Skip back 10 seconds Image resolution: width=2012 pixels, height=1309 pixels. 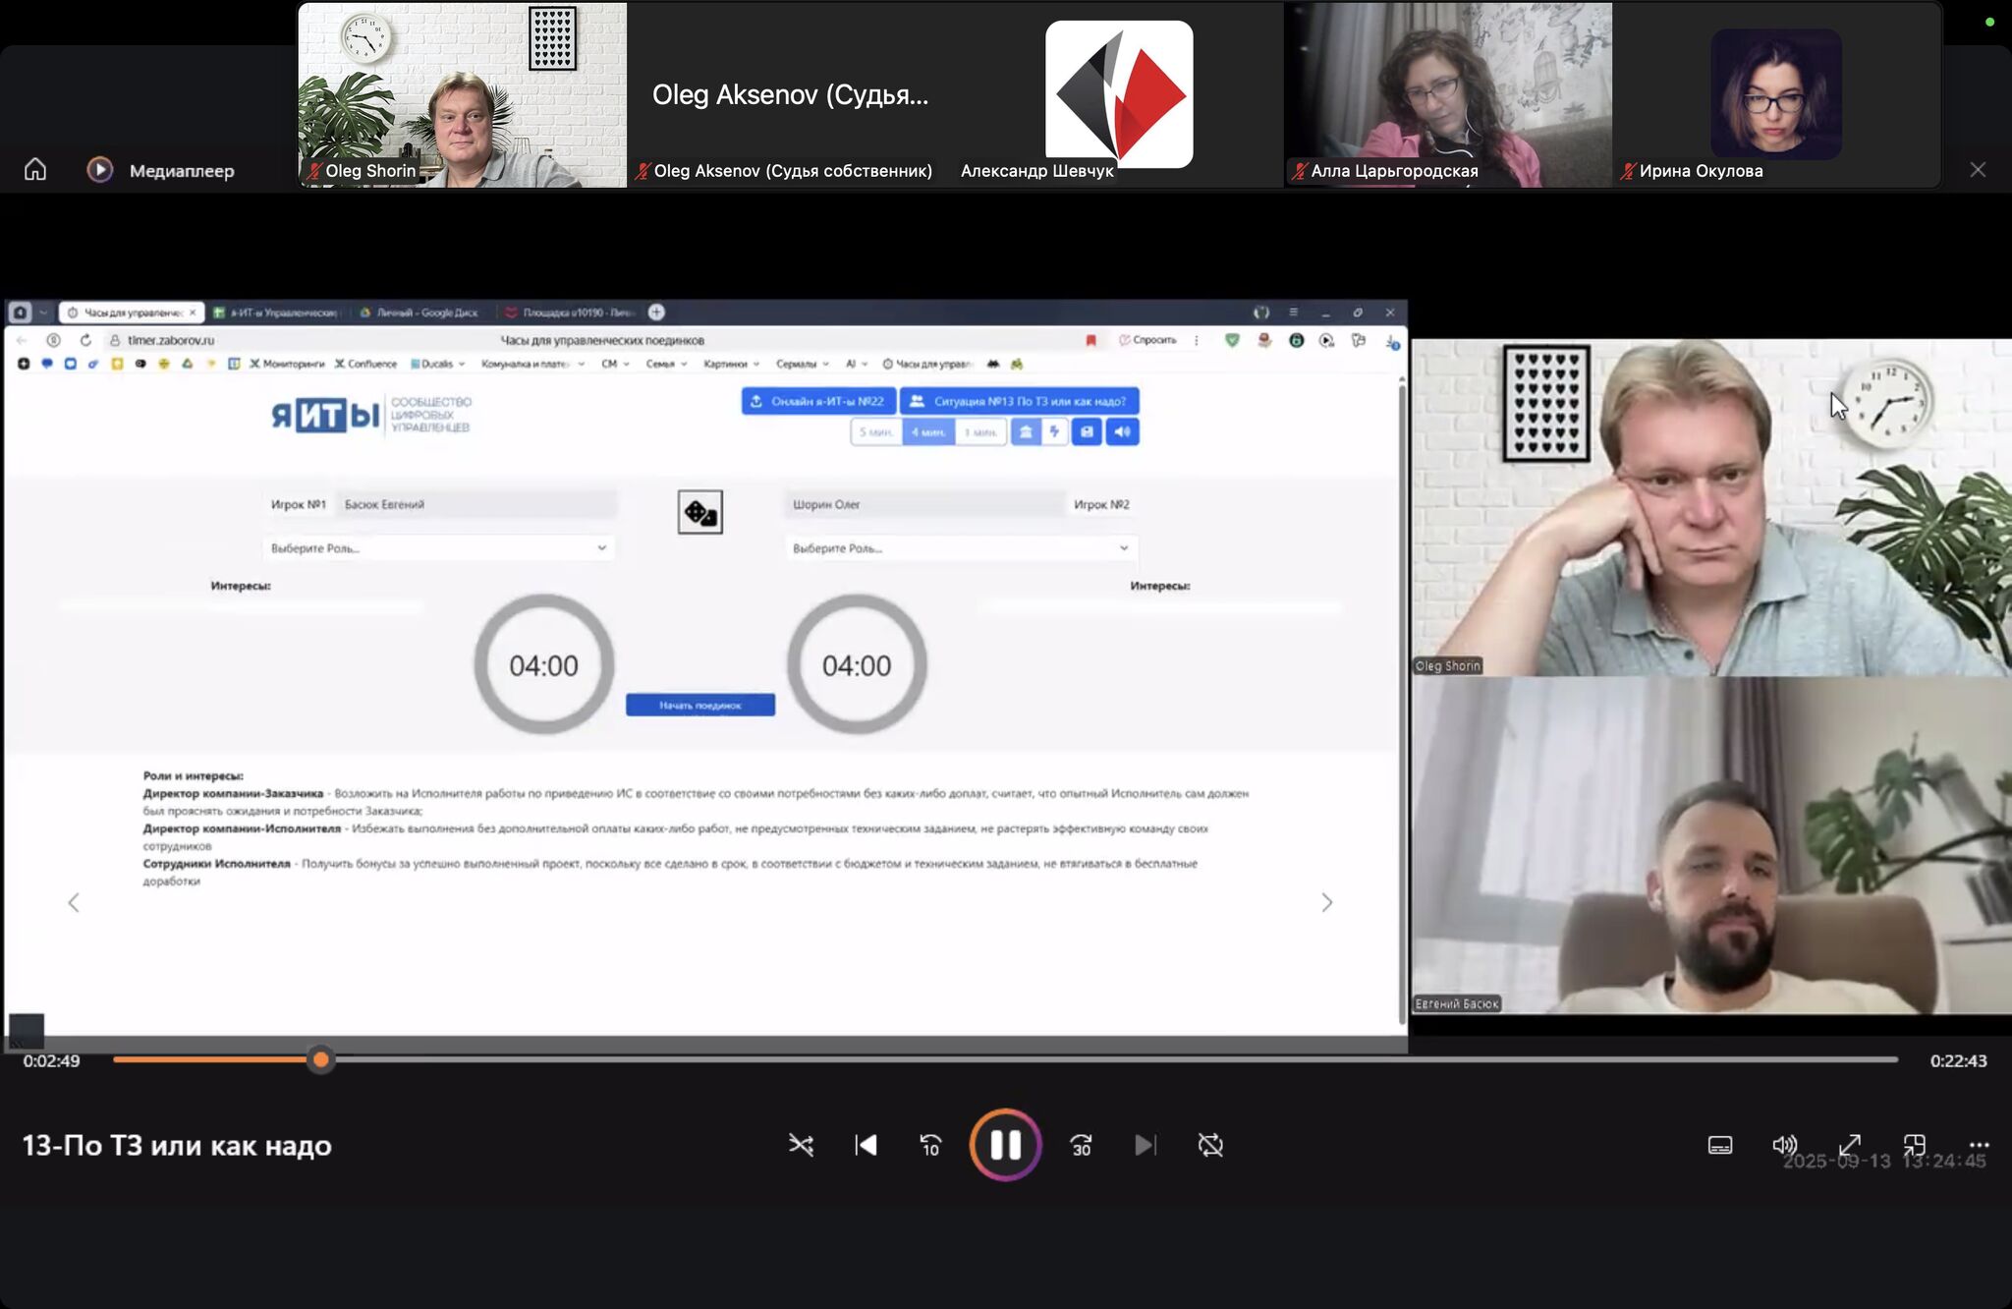(x=930, y=1145)
